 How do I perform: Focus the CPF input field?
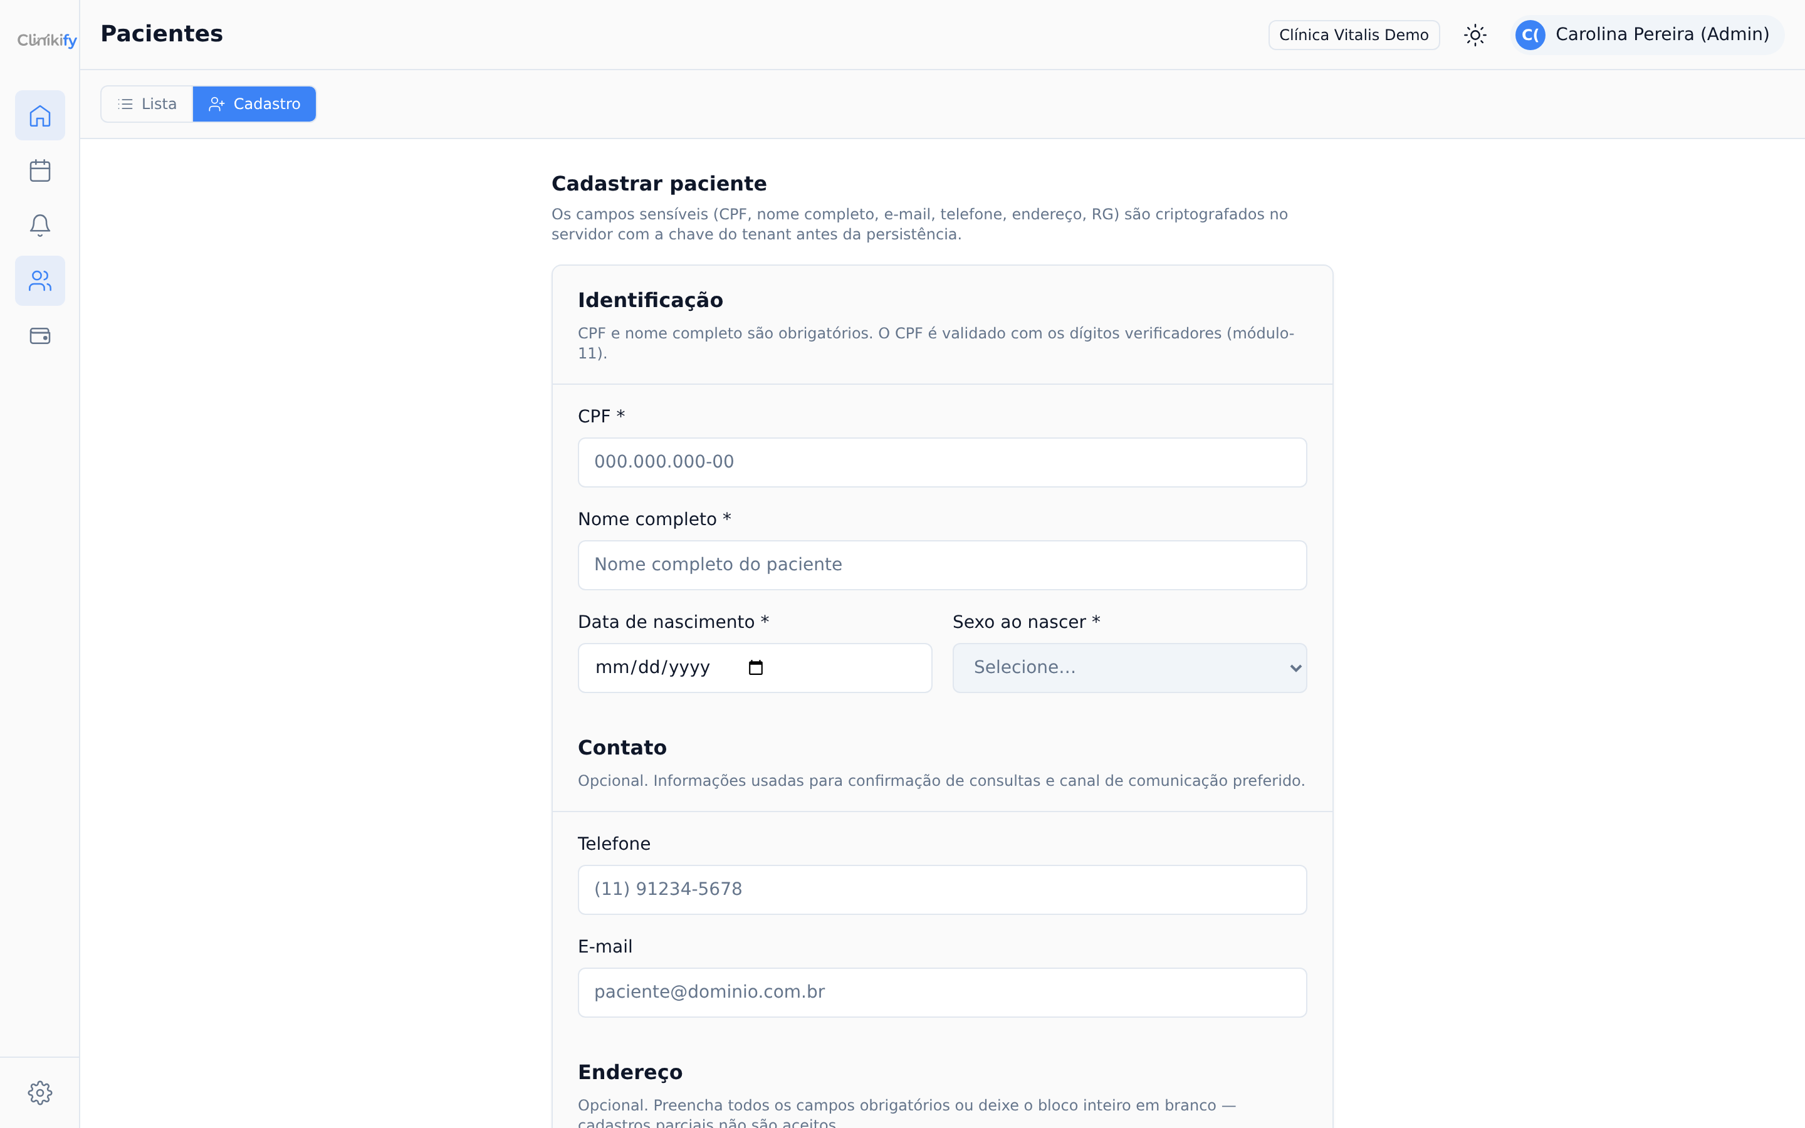coord(942,462)
